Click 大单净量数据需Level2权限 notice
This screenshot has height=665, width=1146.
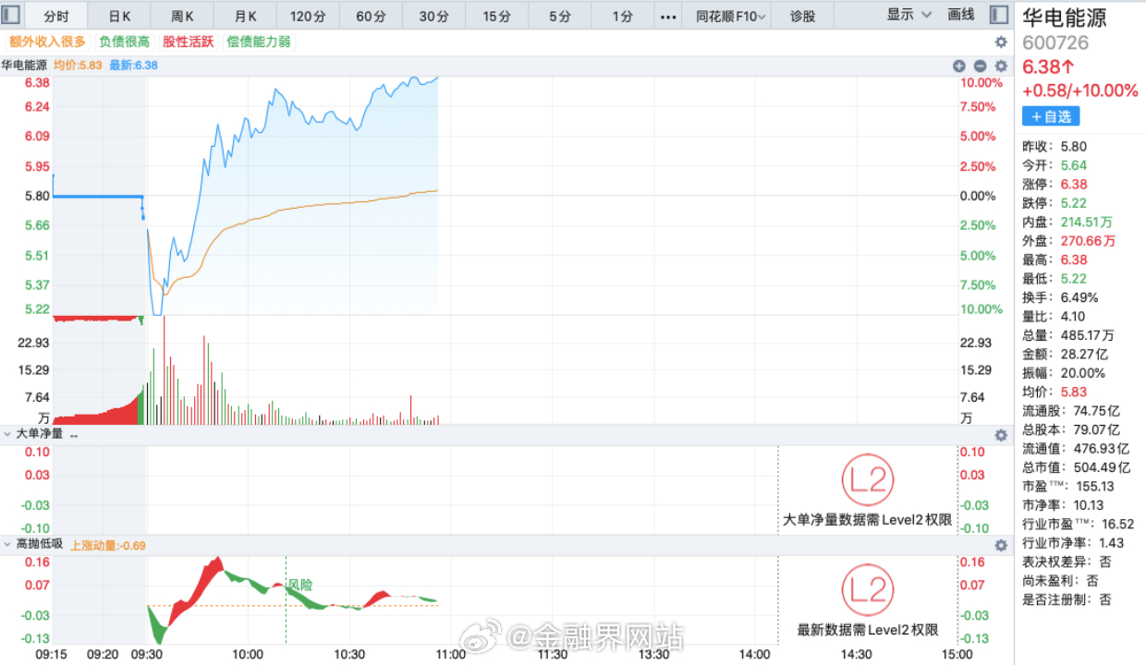(x=868, y=520)
